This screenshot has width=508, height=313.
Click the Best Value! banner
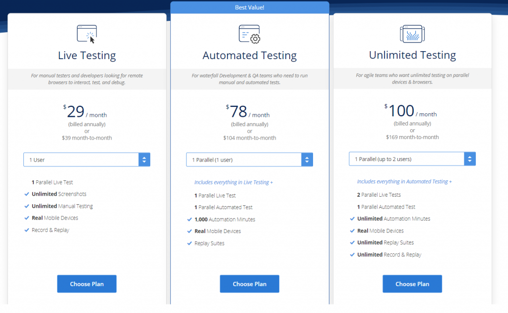pyautogui.click(x=250, y=7)
